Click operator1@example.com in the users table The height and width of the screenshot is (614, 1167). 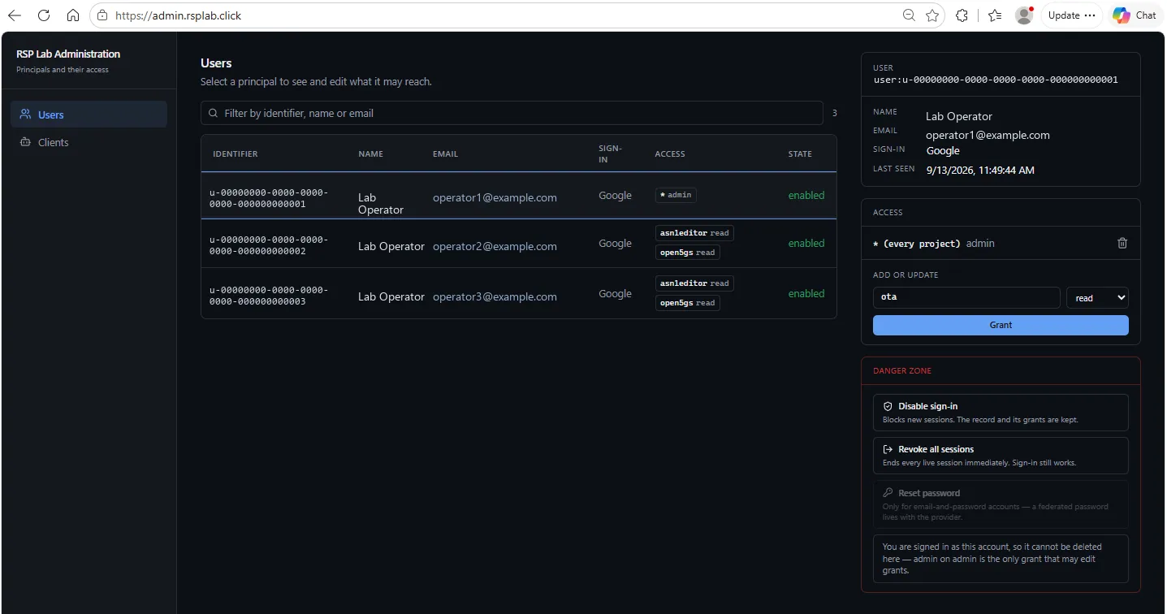coord(495,197)
